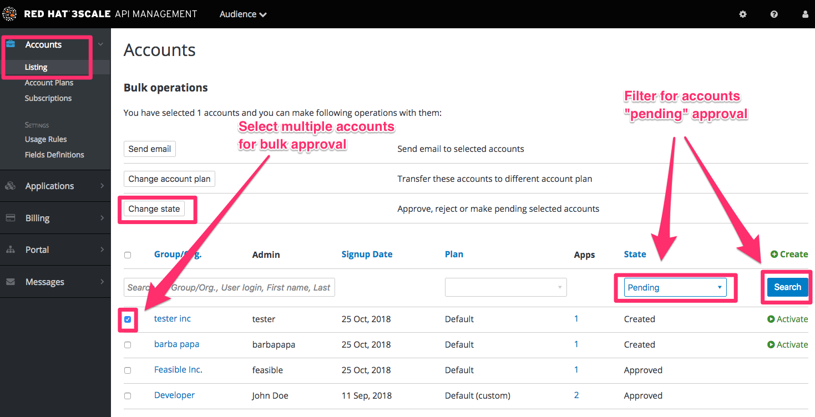Expand the Audience menu in top bar
The height and width of the screenshot is (417, 815).
(243, 14)
